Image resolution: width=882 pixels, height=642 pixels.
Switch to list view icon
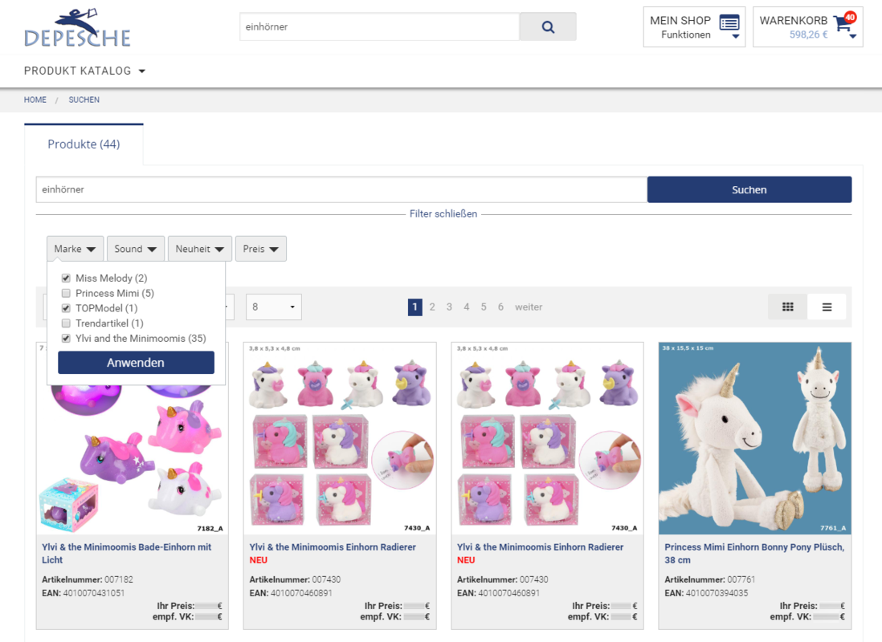[x=827, y=307]
